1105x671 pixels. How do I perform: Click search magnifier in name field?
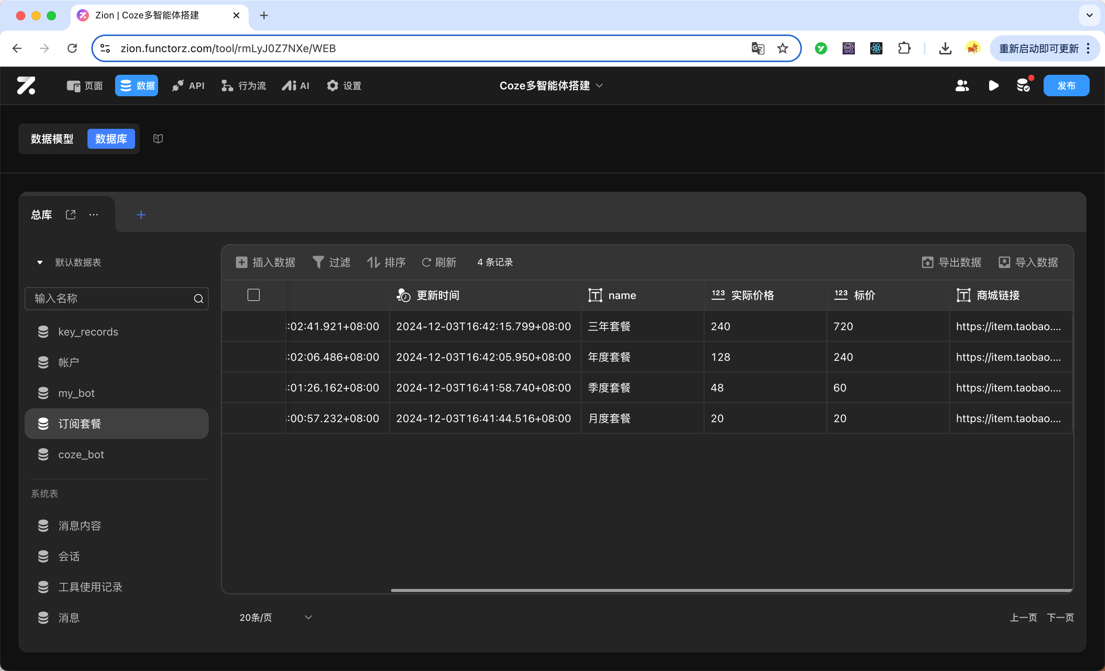tap(198, 299)
